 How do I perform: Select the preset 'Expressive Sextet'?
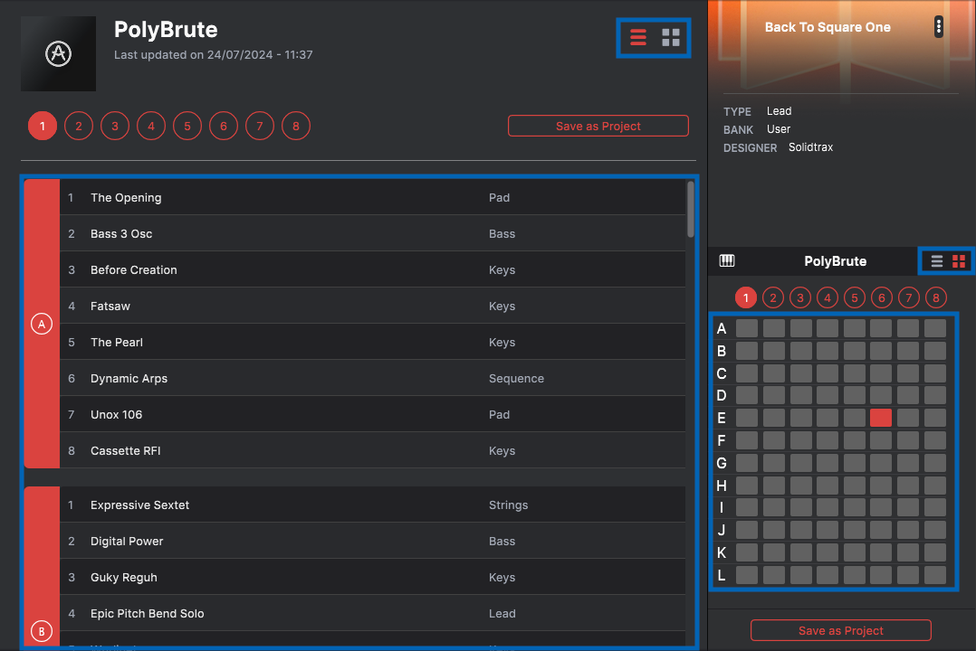pos(372,505)
